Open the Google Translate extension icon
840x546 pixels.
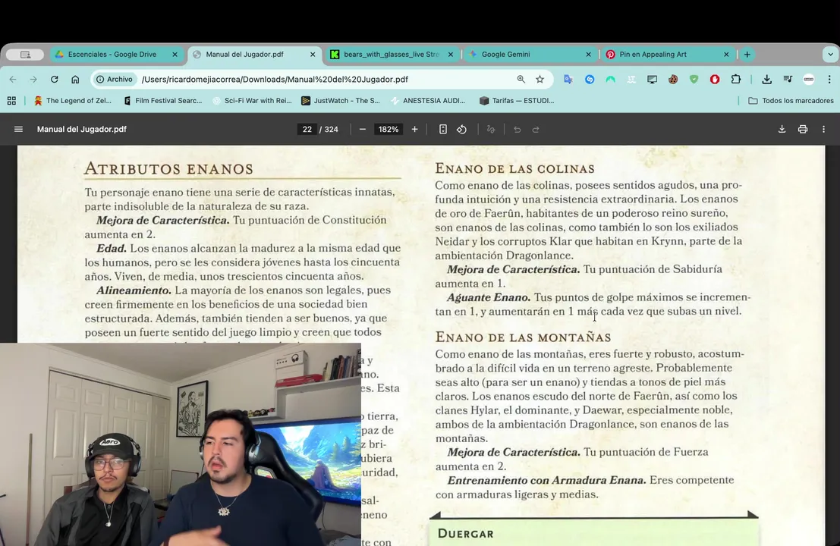pyautogui.click(x=568, y=79)
